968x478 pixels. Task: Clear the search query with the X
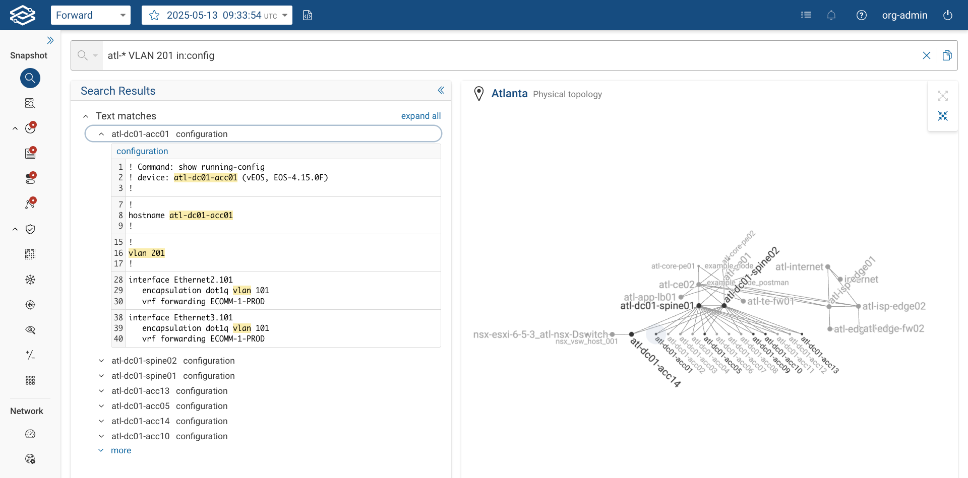[927, 55]
